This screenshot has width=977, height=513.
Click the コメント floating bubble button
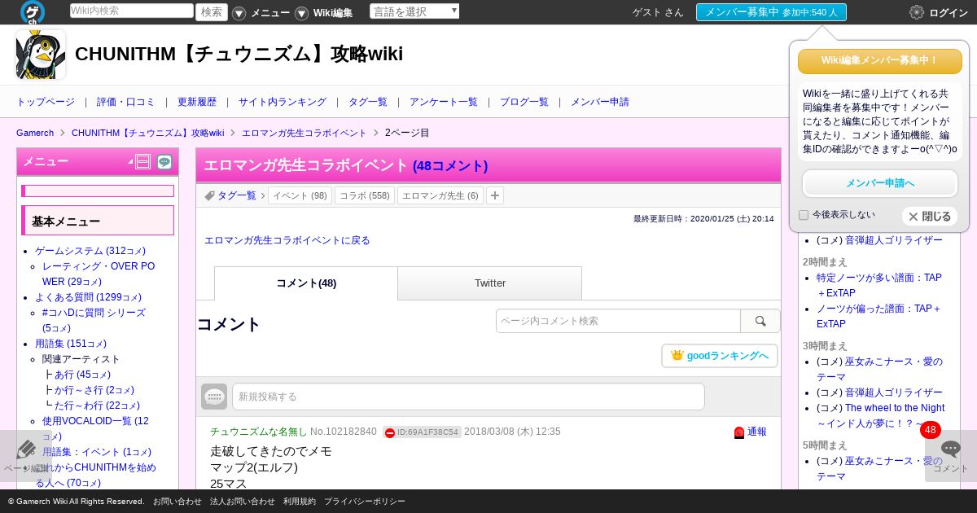(950, 456)
